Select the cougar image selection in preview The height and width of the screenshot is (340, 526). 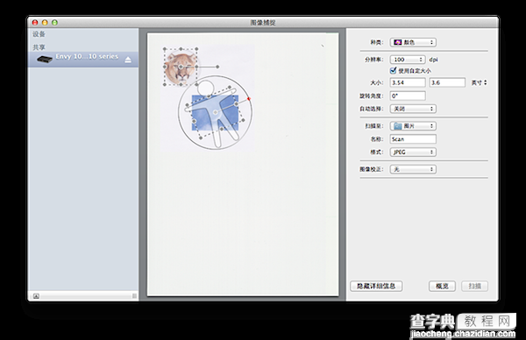tap(181, 67)
